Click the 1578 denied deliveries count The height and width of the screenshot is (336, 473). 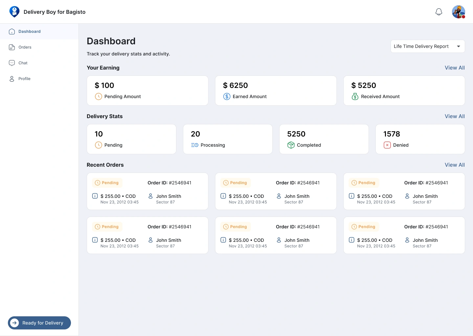[x=392, y=134]
